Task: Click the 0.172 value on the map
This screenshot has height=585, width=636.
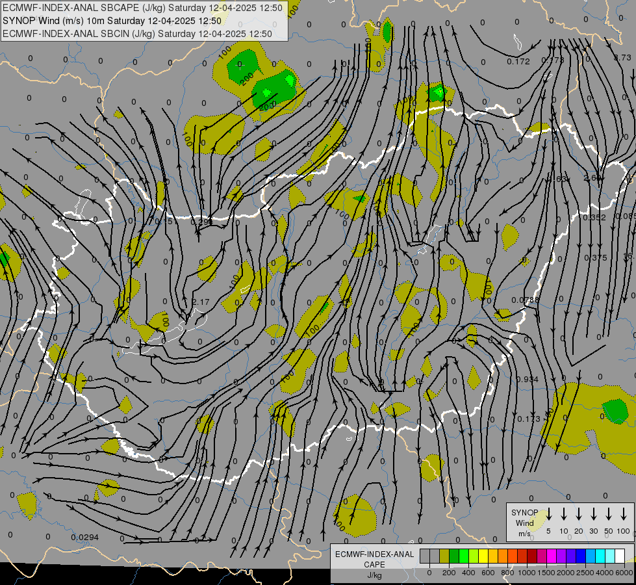Action: (518, 62)
